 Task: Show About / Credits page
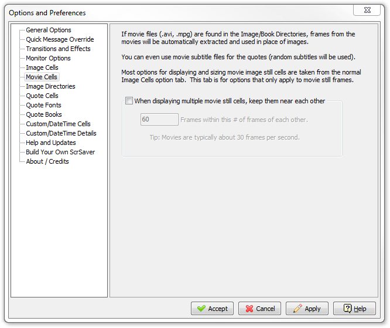47,161
